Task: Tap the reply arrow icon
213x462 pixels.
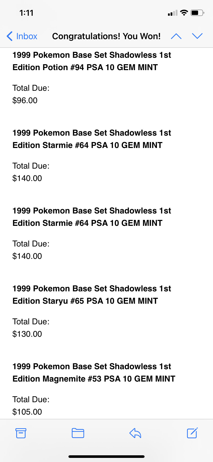Action: click(135, 433)
